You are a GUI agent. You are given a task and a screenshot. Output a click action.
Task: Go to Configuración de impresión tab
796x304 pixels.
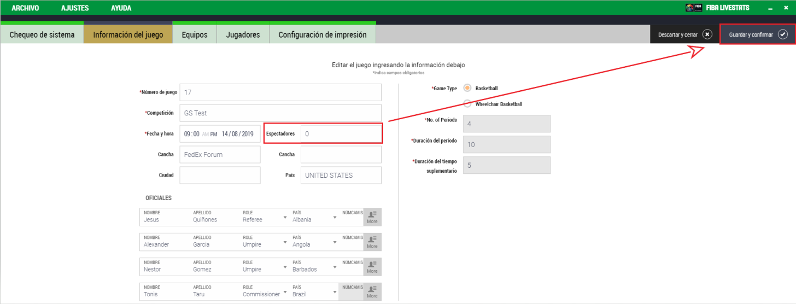click(x=322, y=34)
